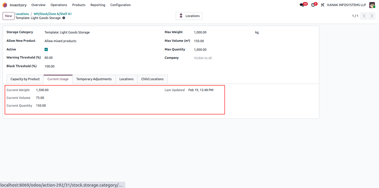This screenshot has height=188, width=379.
Task: Click the Locations smart button
Action: click(x=189, y=16)
